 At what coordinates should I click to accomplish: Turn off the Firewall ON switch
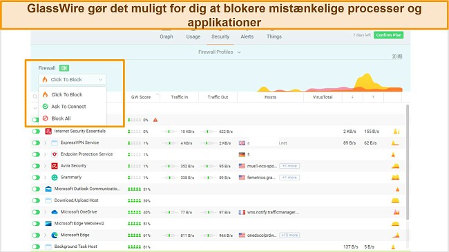[x=64, y=68]
